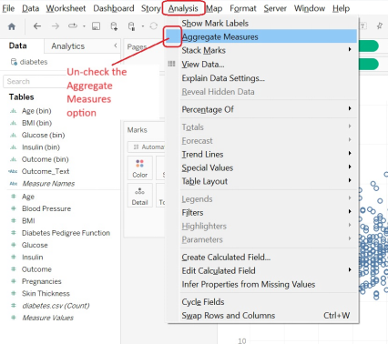Toggle Show Mark Labels option

[262, 23]
